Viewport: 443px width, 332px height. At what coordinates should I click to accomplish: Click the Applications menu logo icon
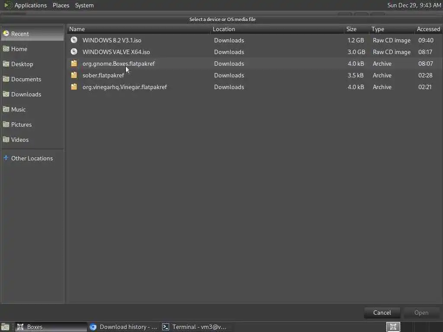(8, 5)
